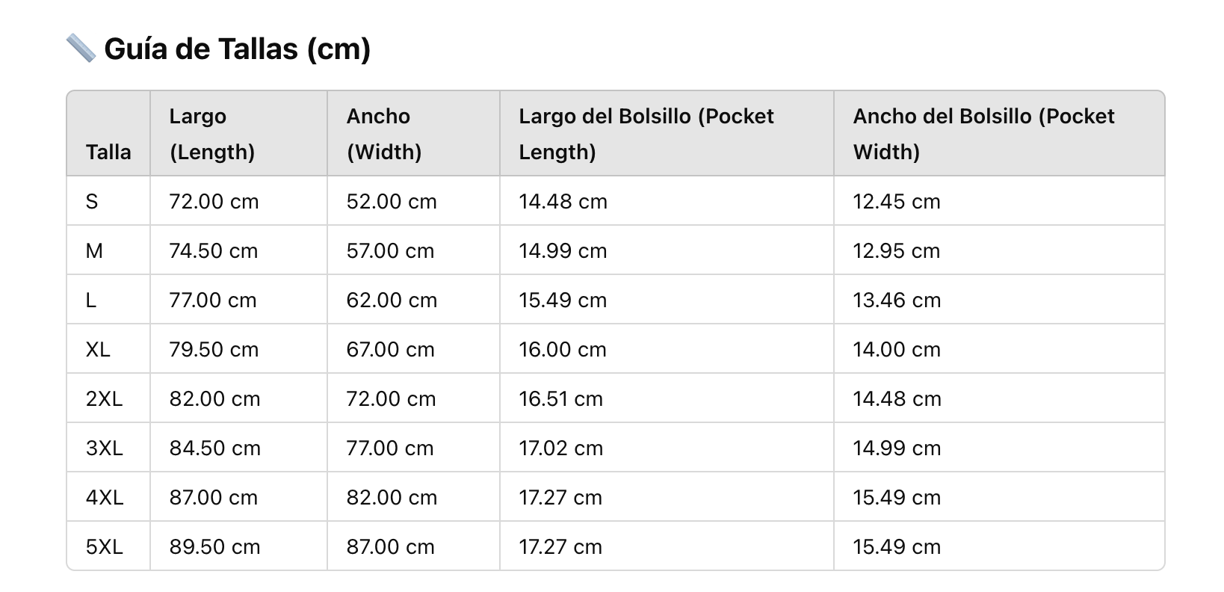Select the "Ancho del Bolsillo" column header
The height and width of the screenshot is (592, 1224).
tap(983, 134)
